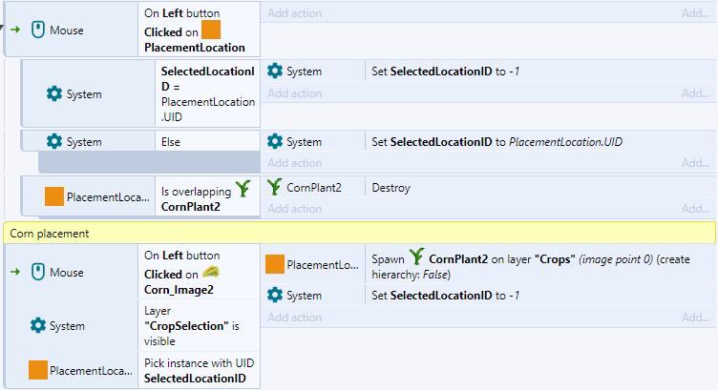718x390 pixels.
Task: Click green trigger arrow of Corn_Image2 event
Action: [15, 272]
